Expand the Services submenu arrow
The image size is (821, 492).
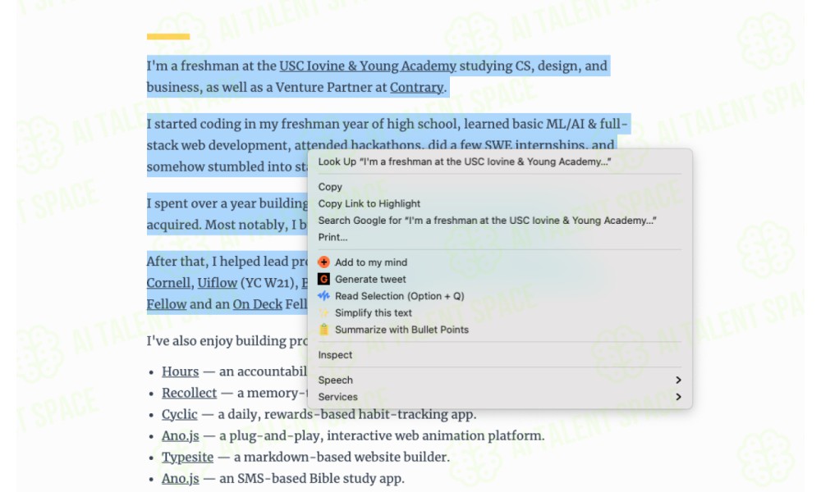click(x=678, y=397)
